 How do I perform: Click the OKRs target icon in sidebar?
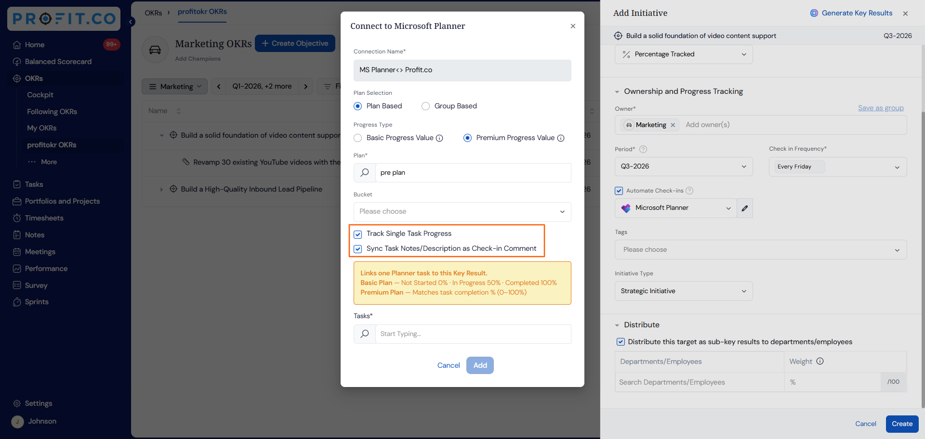point(17,78)
